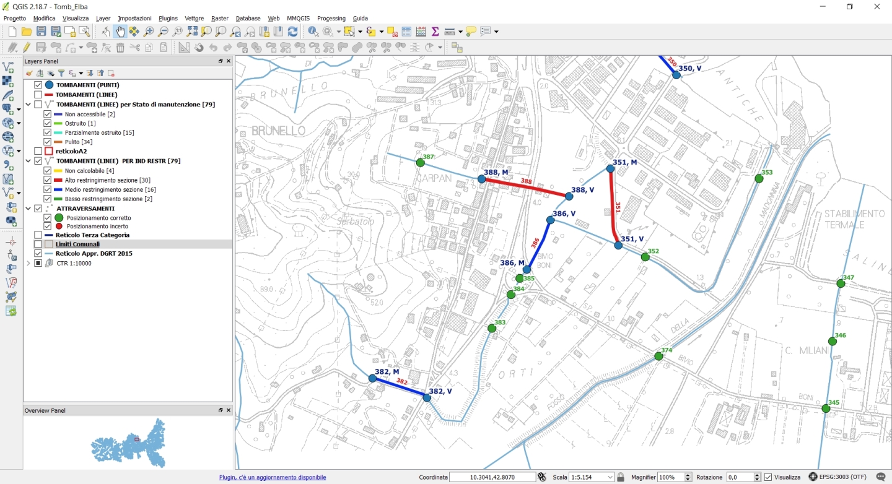Uncheck the Reticolo Appr. DGRT 2015 layer
The width and height of the screenshot is (892, 484).
pos(38,254)
